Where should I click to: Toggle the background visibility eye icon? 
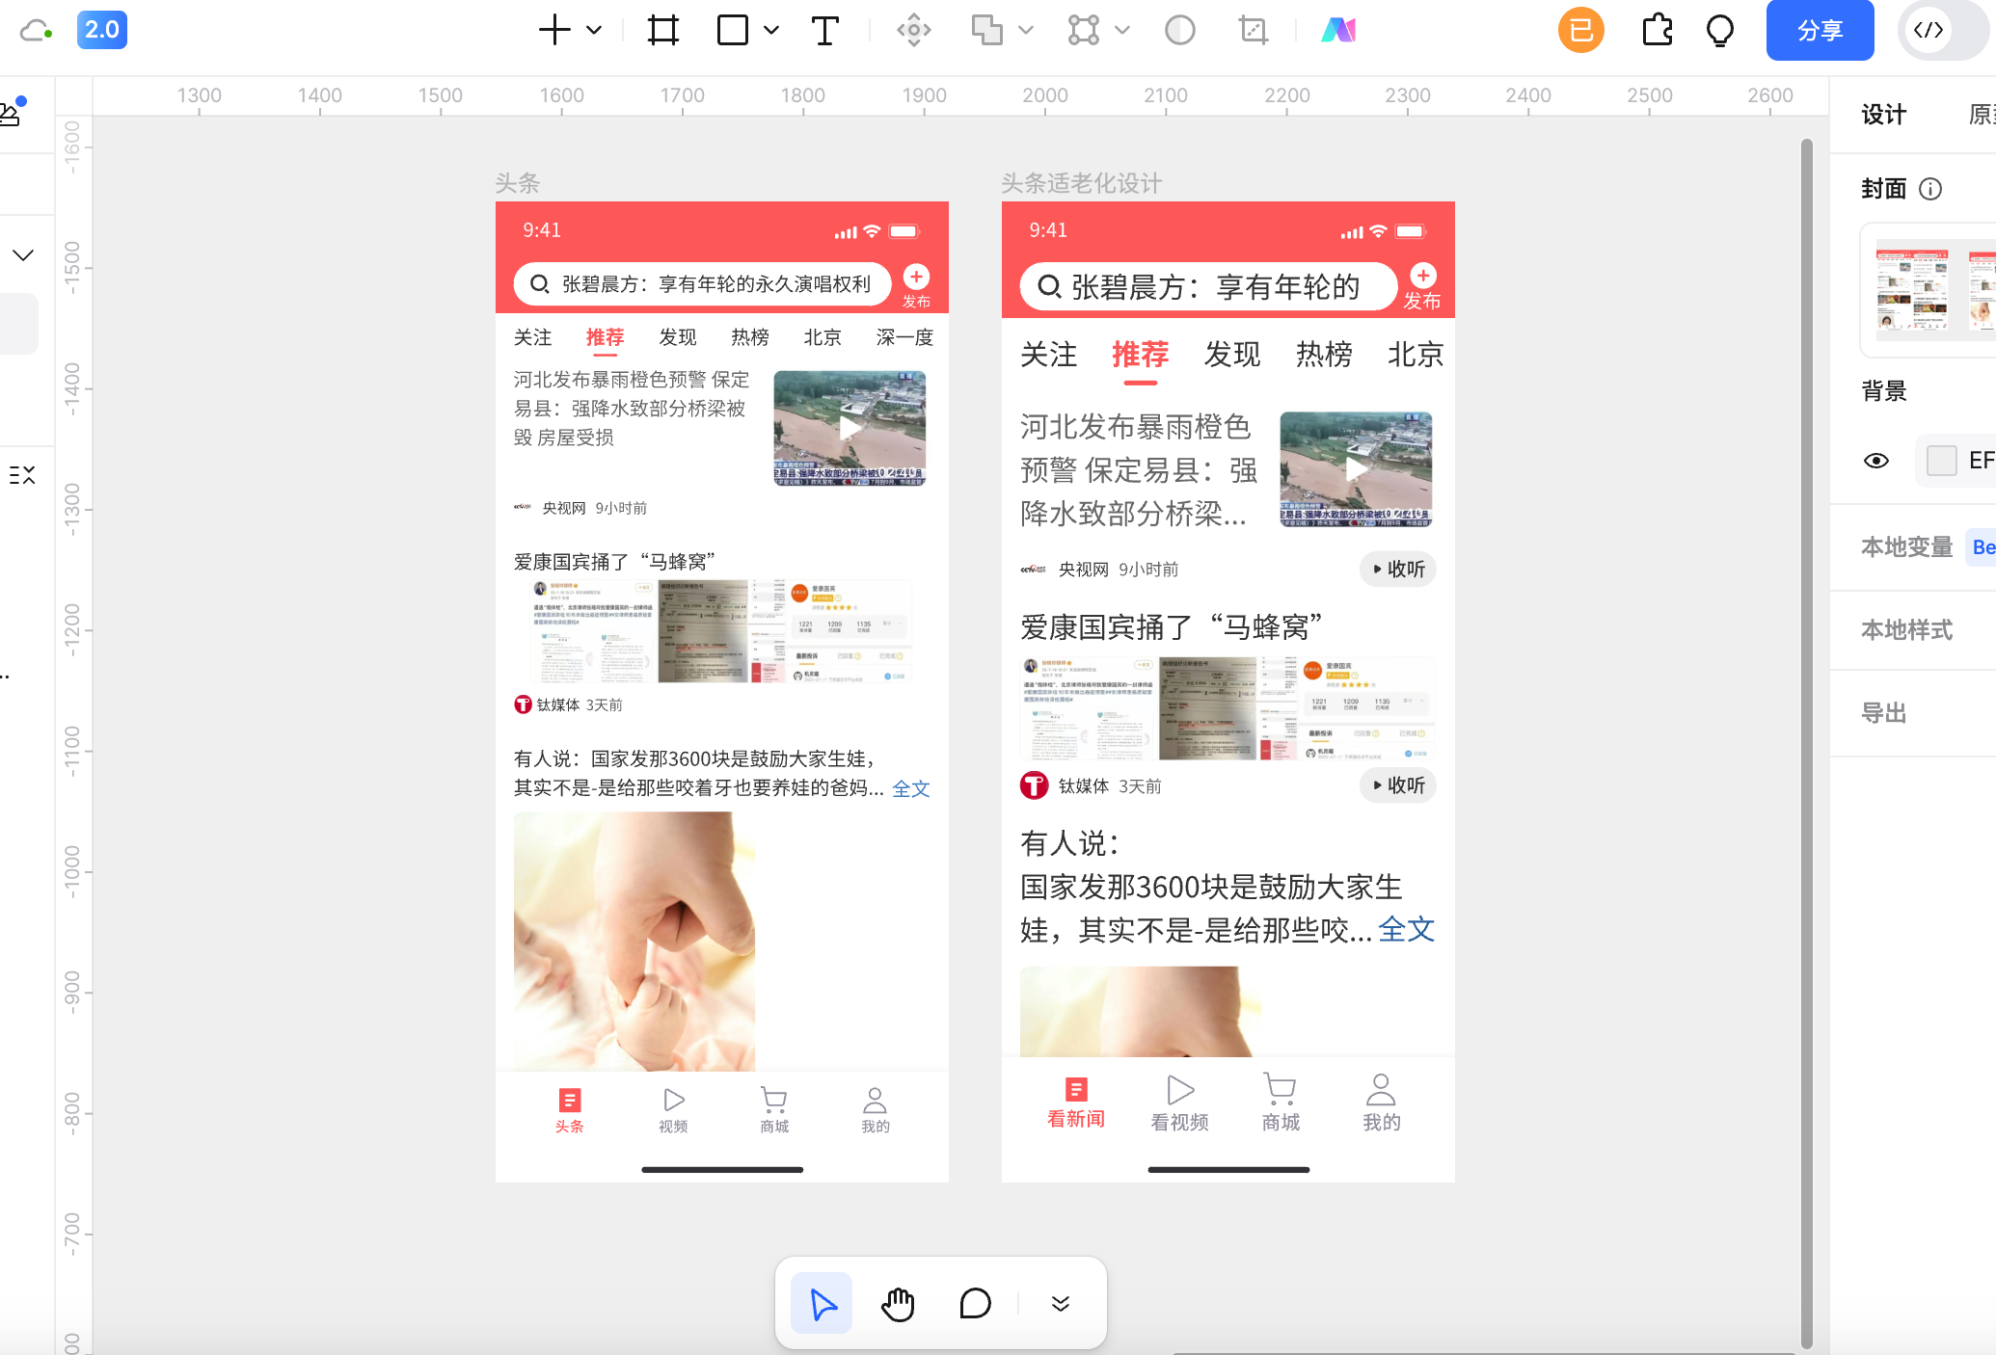tap(1876, 461)
